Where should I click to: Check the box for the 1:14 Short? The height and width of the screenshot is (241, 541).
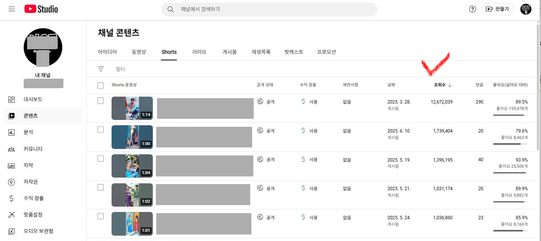100,100
